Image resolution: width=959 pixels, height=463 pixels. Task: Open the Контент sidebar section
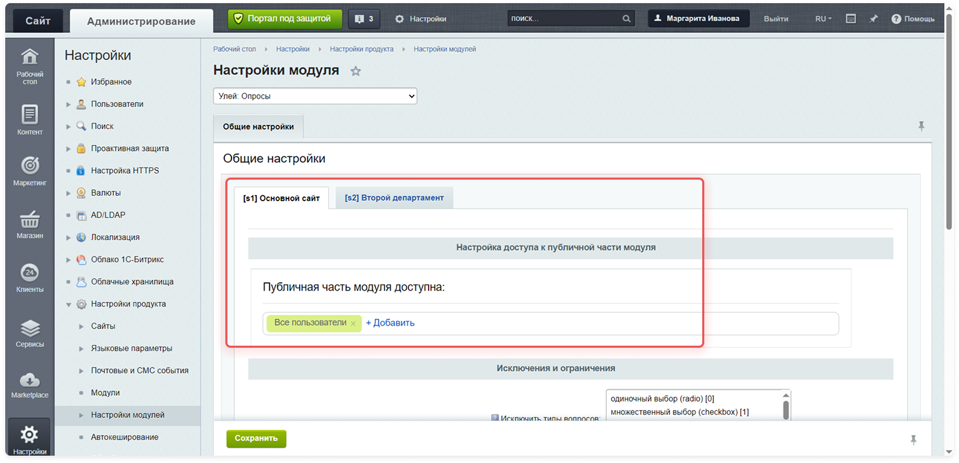tap(30, 115)
